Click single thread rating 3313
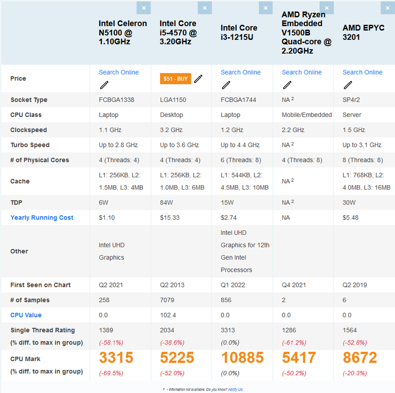The height and width of the screenshot is (393, 395). [228, 330]
